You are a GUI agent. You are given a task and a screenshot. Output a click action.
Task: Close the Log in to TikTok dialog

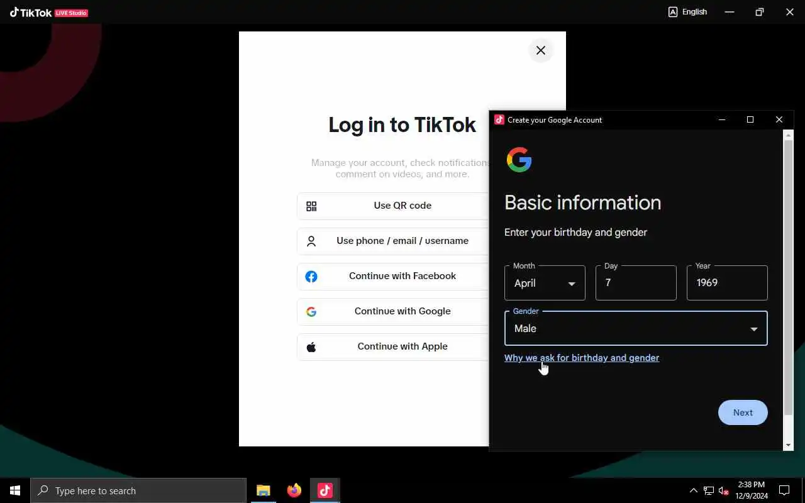coord(541,50)
